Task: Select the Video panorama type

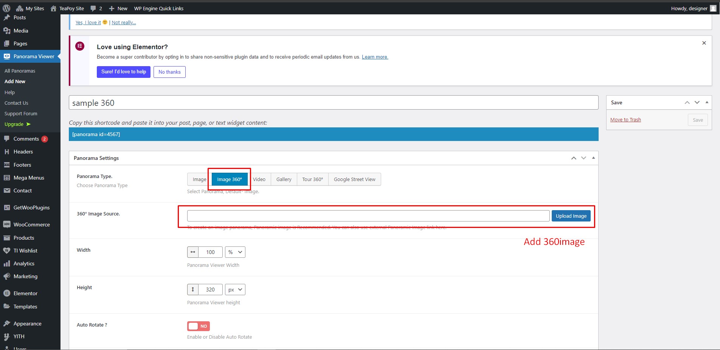Action: 259,179
